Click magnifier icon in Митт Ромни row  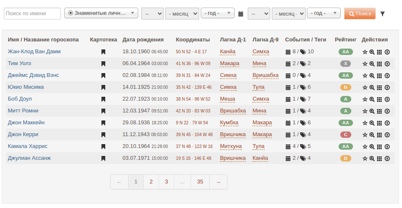click(x=372, y=111)
